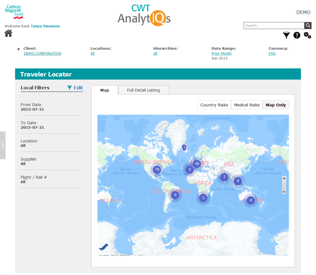Open the 2 traveler cluster in southern Africa
The height and width of the screenshot is (275, 316).
[x=203, y=198]
